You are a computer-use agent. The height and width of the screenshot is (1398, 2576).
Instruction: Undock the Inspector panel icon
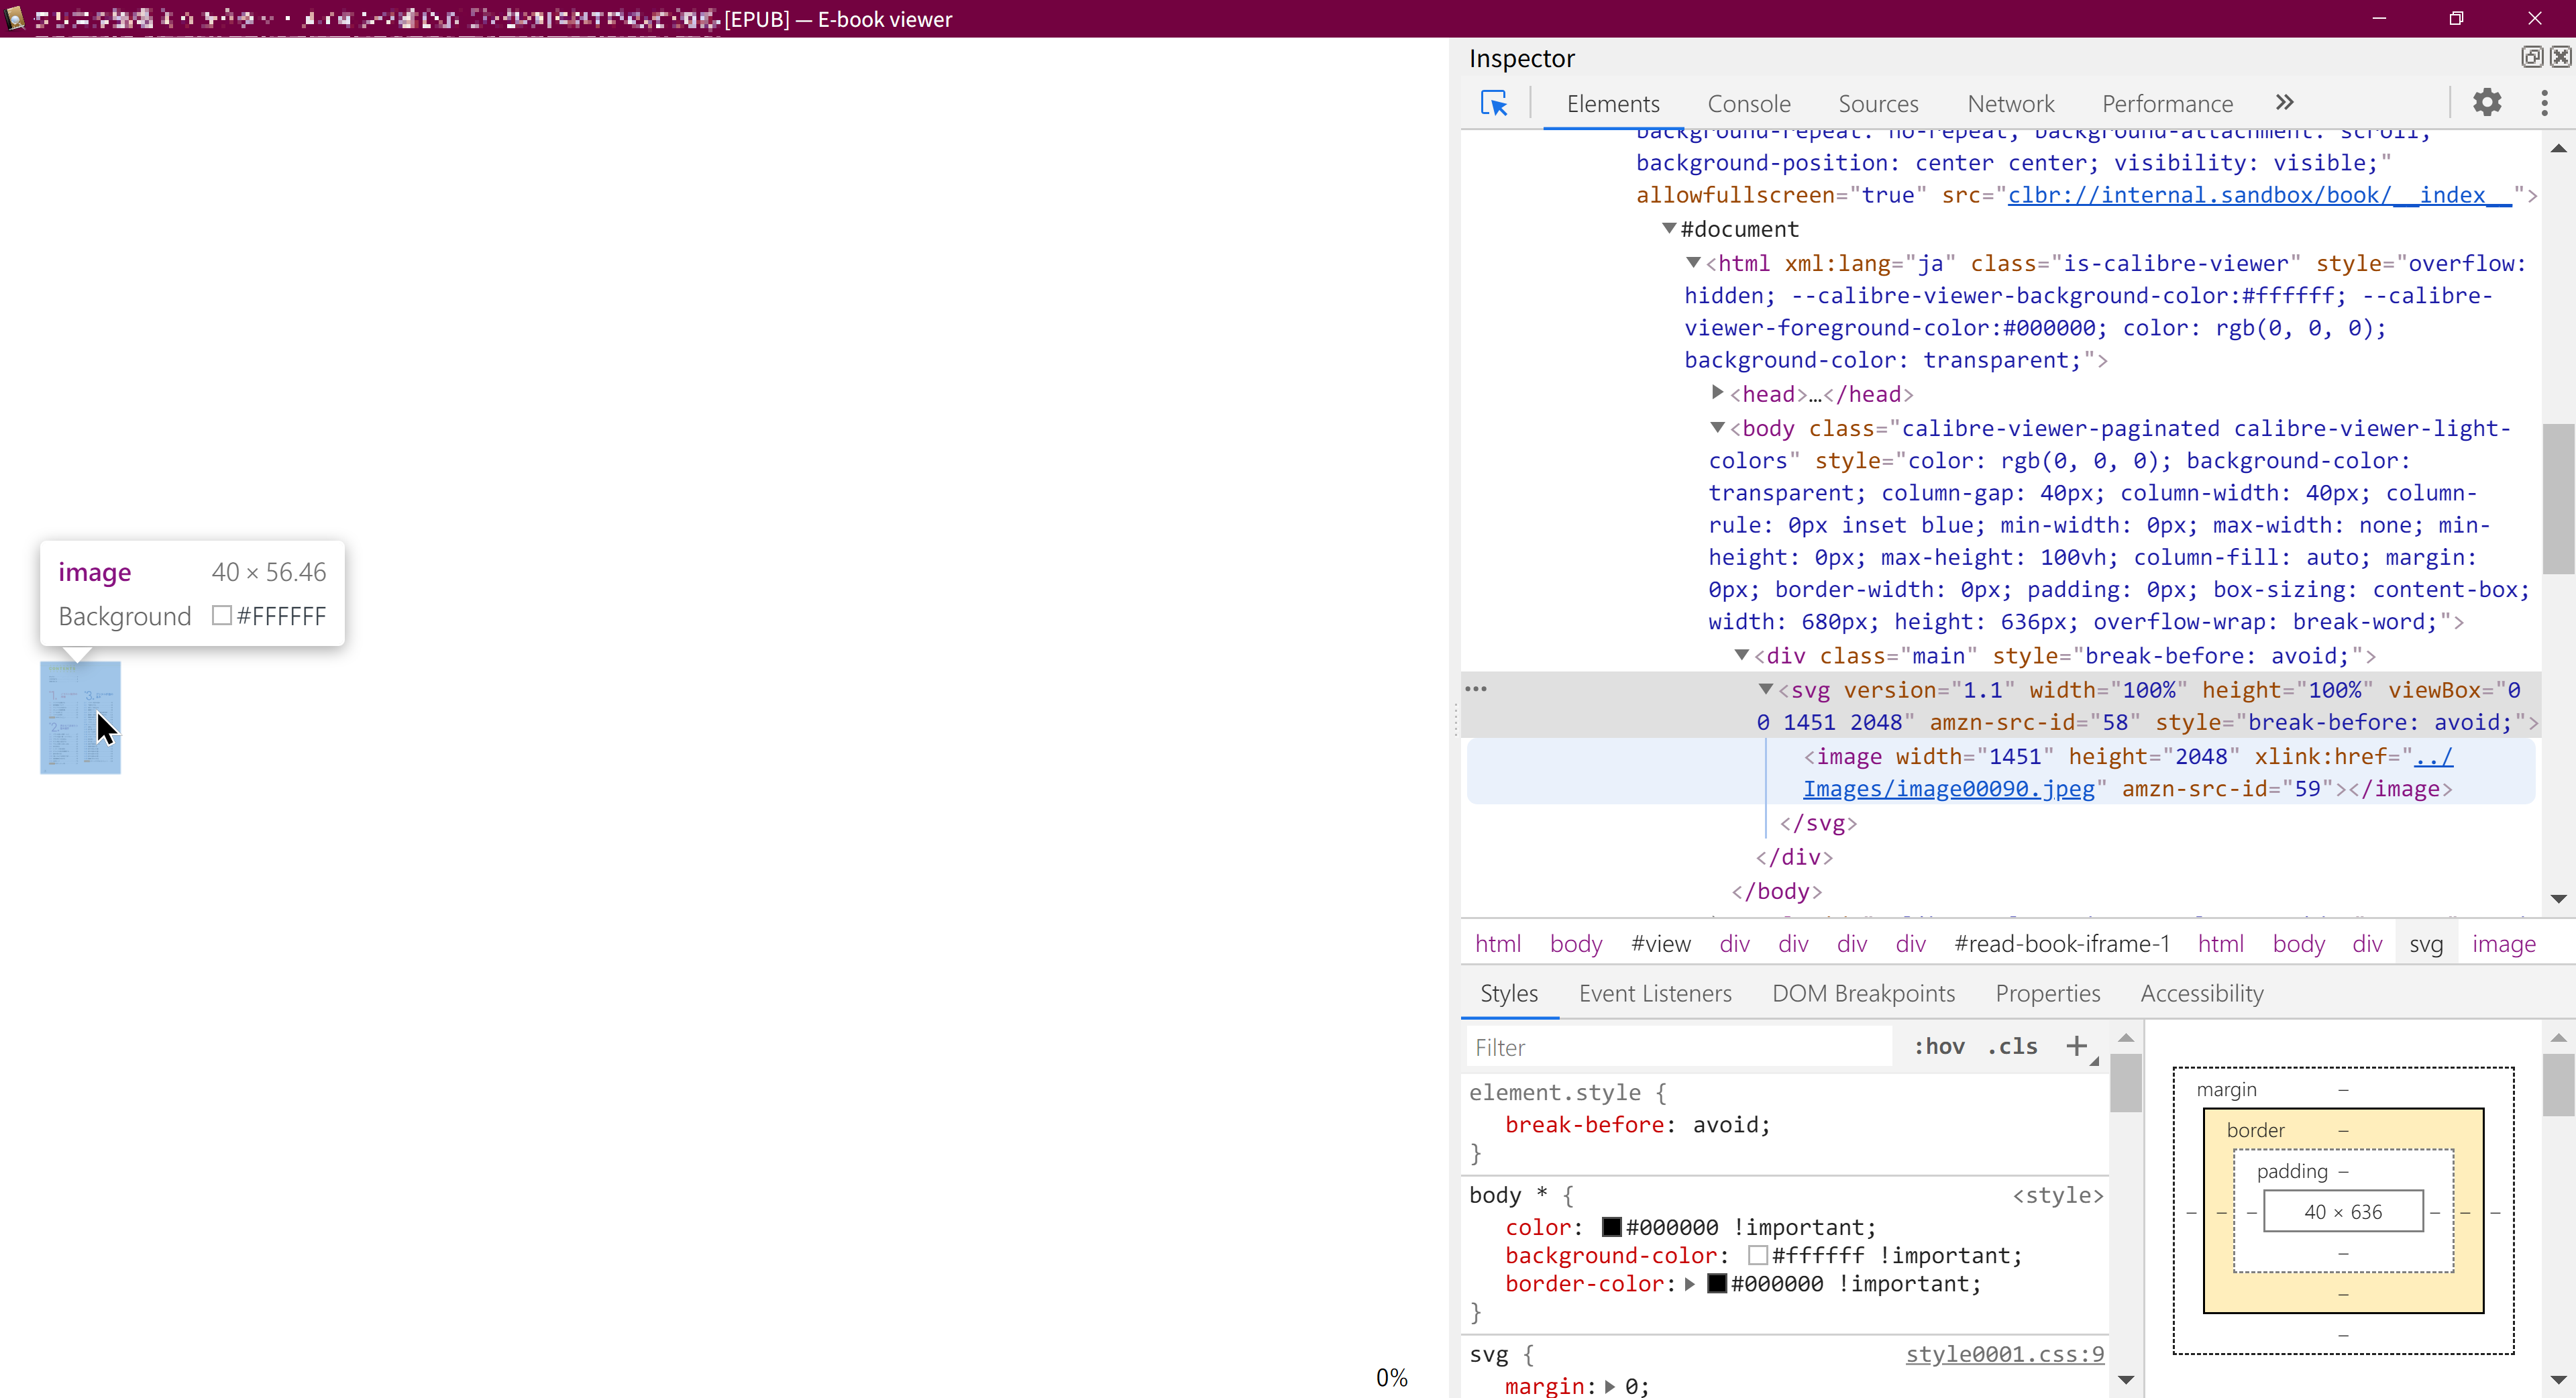pos(2531,57)
